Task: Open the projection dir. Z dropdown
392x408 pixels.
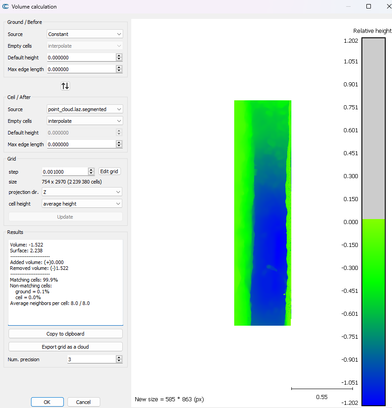Action: 81,192
